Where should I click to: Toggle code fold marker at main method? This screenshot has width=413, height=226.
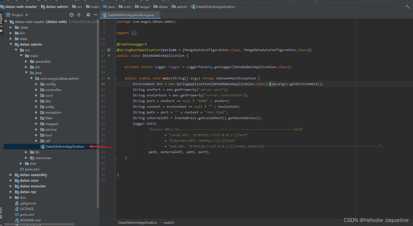(115, 78)
